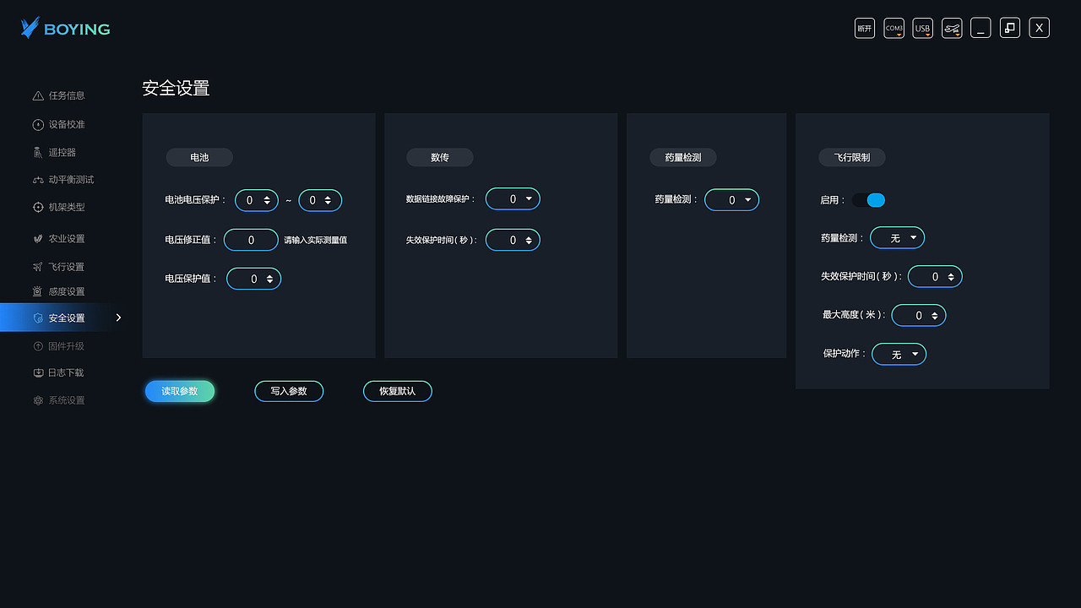Viewport: 1081px width, 608px height.
Task: Click the 农业设置 leaf icon
Action: click(38, 239)
